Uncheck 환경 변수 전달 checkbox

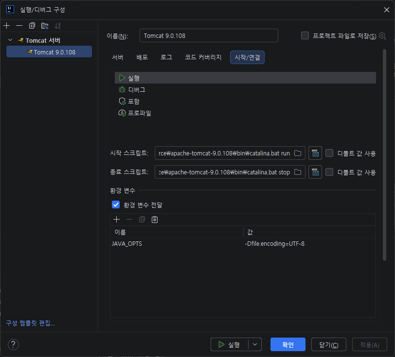(116, 204)
